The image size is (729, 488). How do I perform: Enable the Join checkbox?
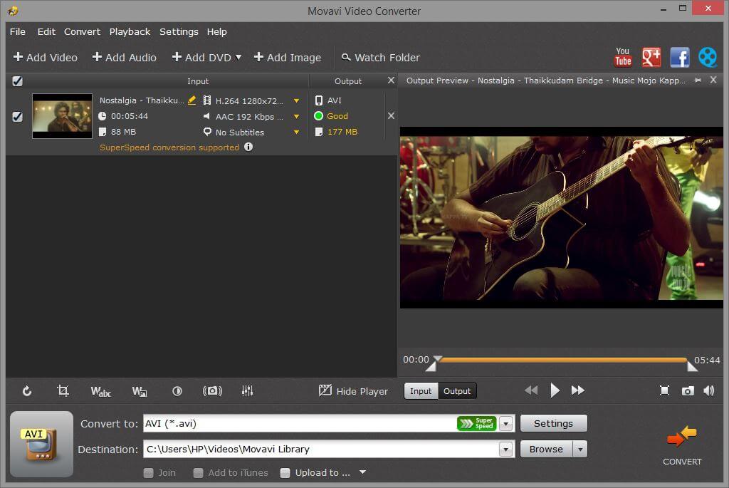[x=148, y=472]
